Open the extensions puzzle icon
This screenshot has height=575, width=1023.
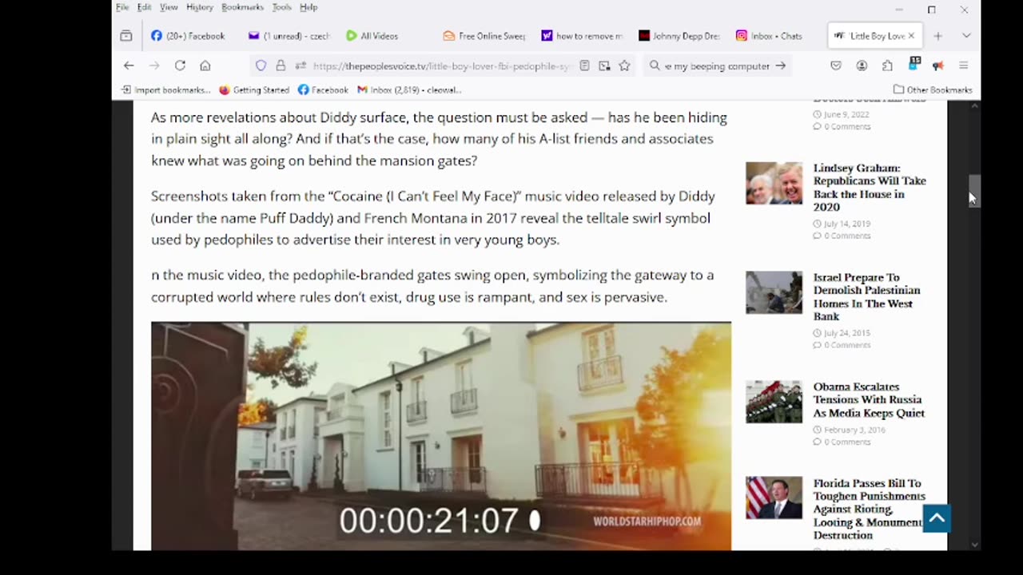pos(887,65)
